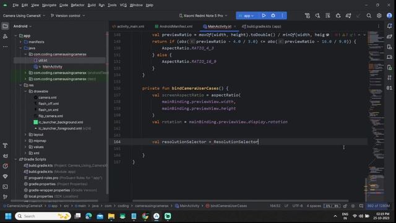The width and height of the screenshot is (396, 223).
Task: Open the Gradle elephant sidebar icon
Action: [x=389, y=37]
